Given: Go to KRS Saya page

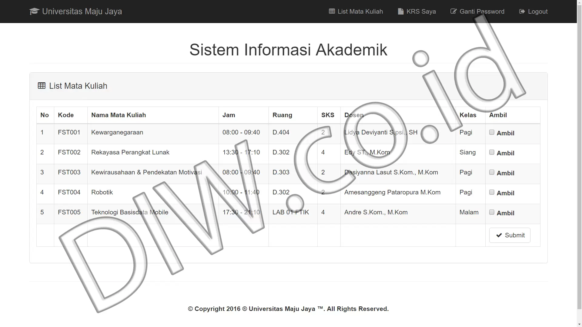Looking at the screenshot, I should click(x=417, y=12).
